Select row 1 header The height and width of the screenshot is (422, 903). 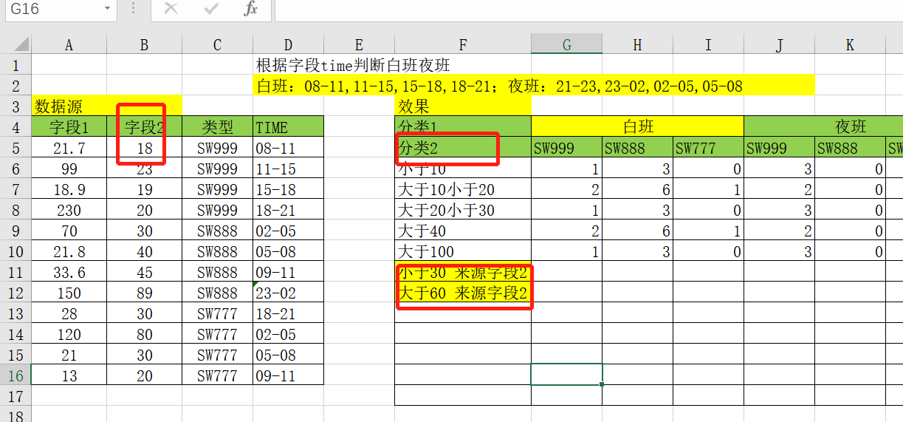(16, 65)
